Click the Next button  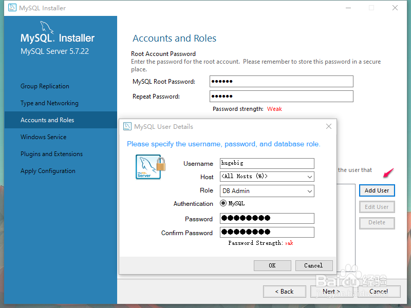point(331,292)
